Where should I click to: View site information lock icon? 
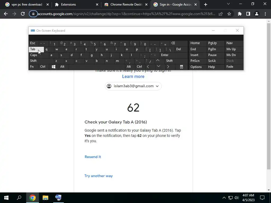pos(33,14)
